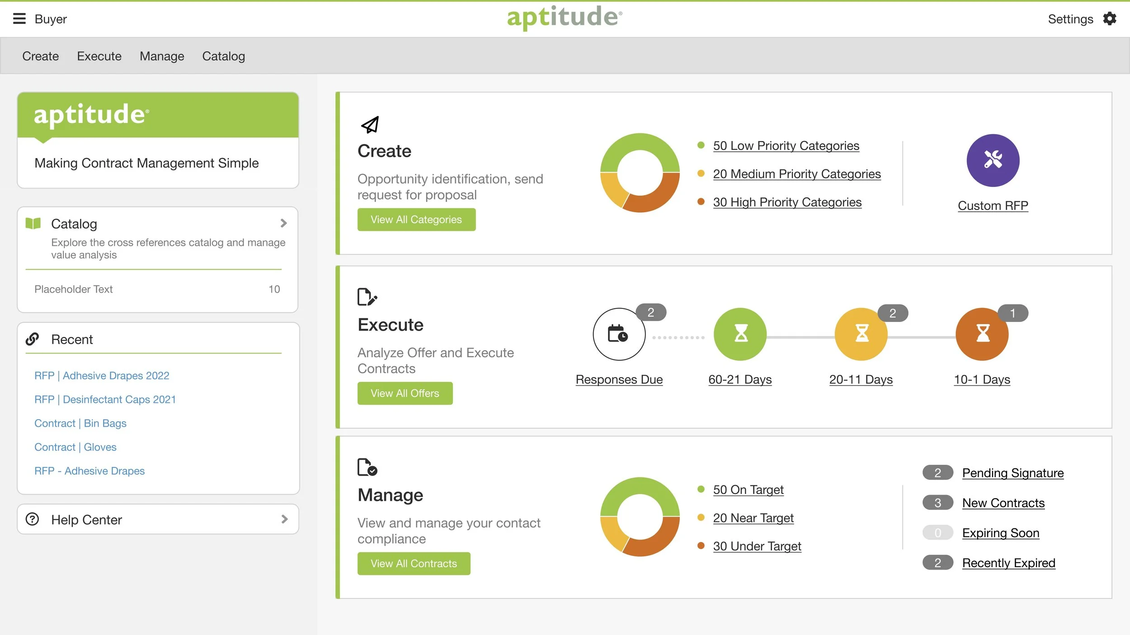Click the Expiring Soon count badge

click(937, 532)
